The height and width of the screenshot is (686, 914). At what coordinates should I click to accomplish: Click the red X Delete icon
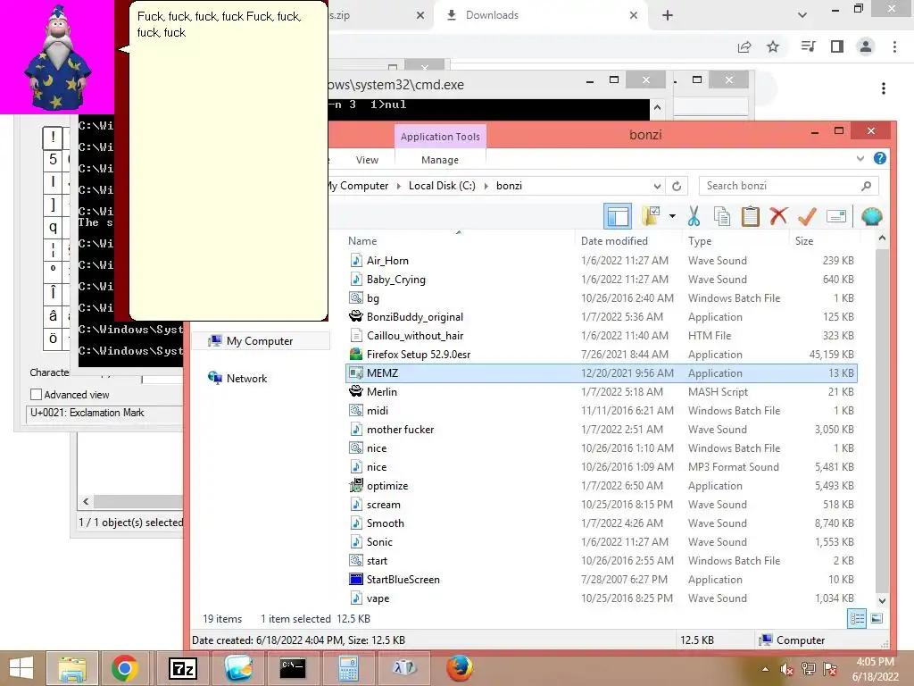click(778, 216)
